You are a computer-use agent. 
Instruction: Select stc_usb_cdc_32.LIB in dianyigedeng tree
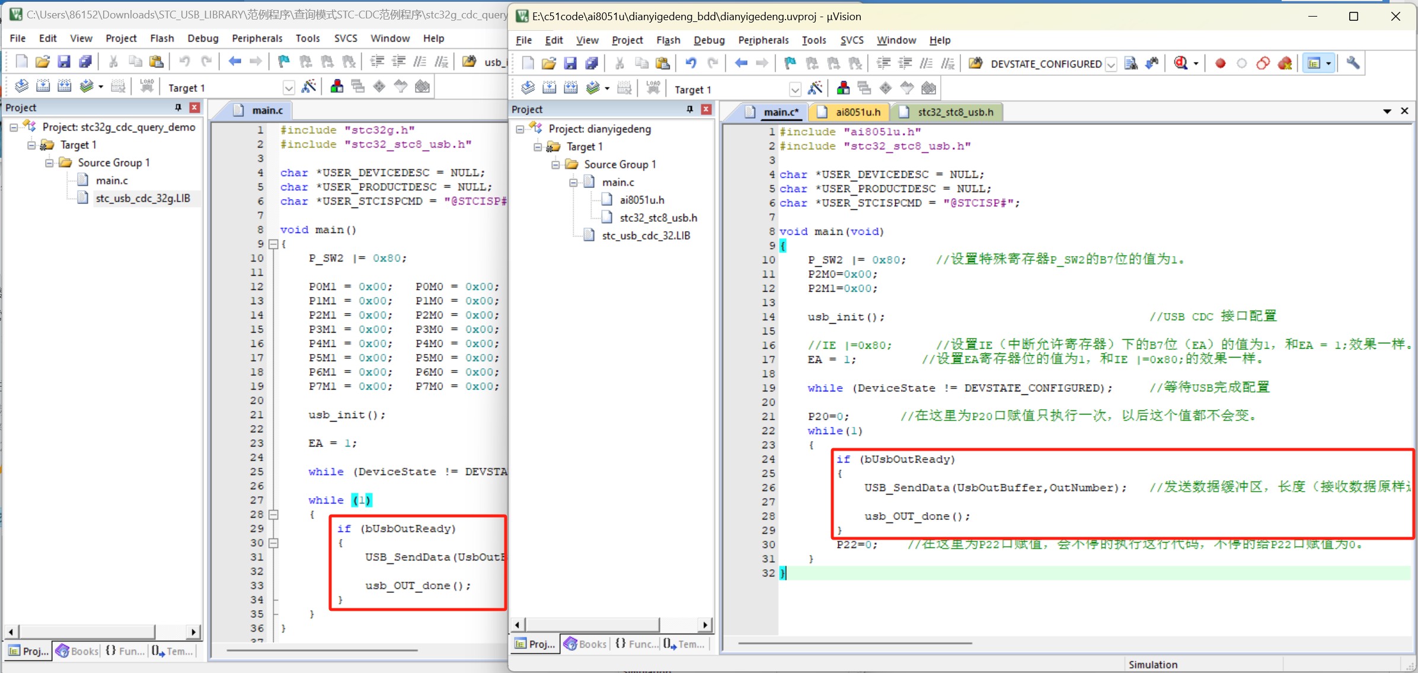pos(646,235)
